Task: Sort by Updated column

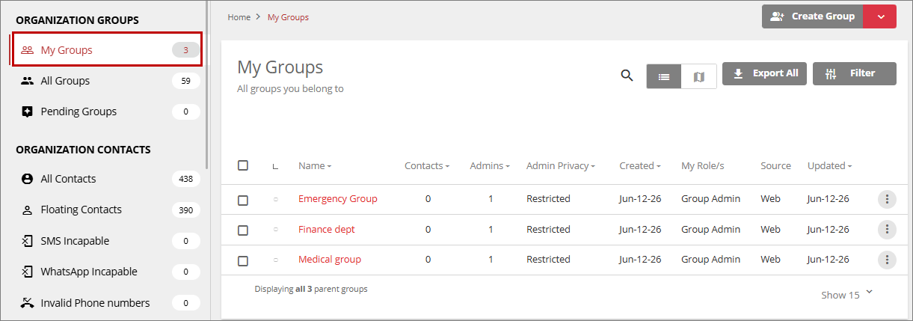Action: (x=829, y=166)
